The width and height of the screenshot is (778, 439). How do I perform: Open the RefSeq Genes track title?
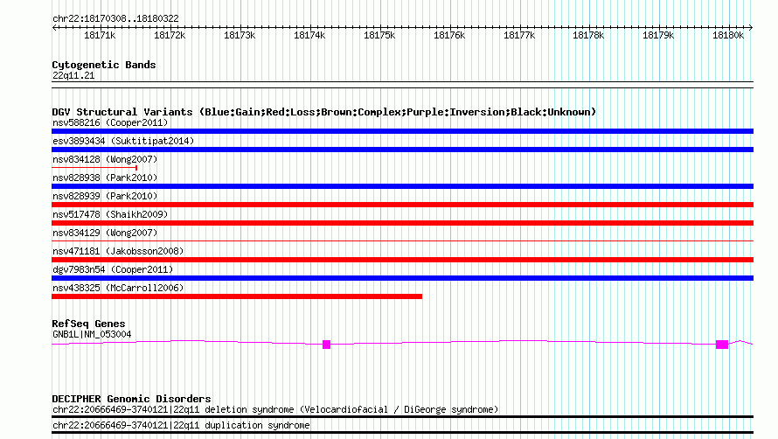(x=88, y=324)
